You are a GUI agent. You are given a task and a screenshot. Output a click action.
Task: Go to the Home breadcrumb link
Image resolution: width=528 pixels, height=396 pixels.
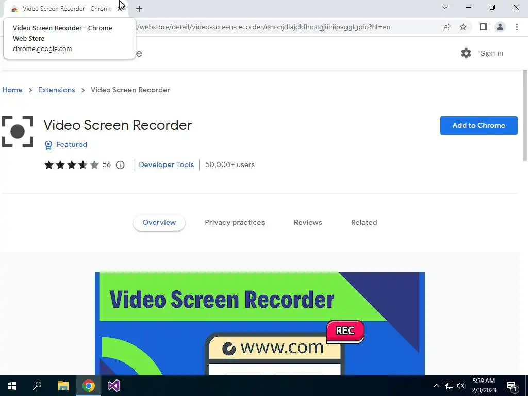[x=12, y=90]
